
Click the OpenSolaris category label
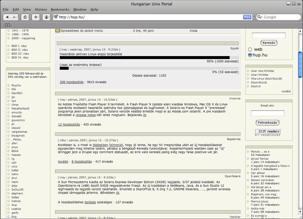[233, 176]
